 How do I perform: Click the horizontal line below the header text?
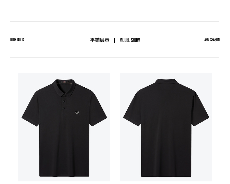(114, 57)
